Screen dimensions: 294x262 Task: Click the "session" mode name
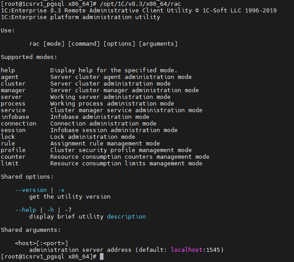coord(13,130)
